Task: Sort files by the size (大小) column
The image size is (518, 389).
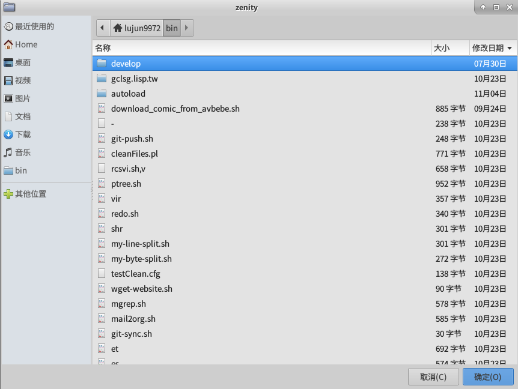Action: [449, 48]
